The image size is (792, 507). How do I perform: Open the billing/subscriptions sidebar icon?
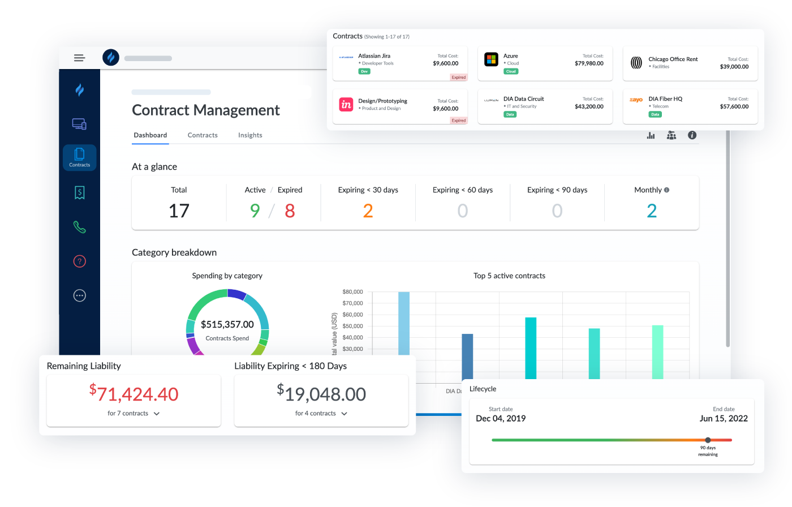(79, 192)
